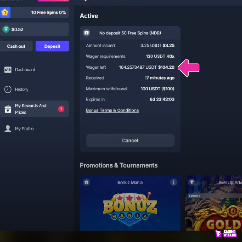Click the My Rewards gift box icon

[8, 109]
